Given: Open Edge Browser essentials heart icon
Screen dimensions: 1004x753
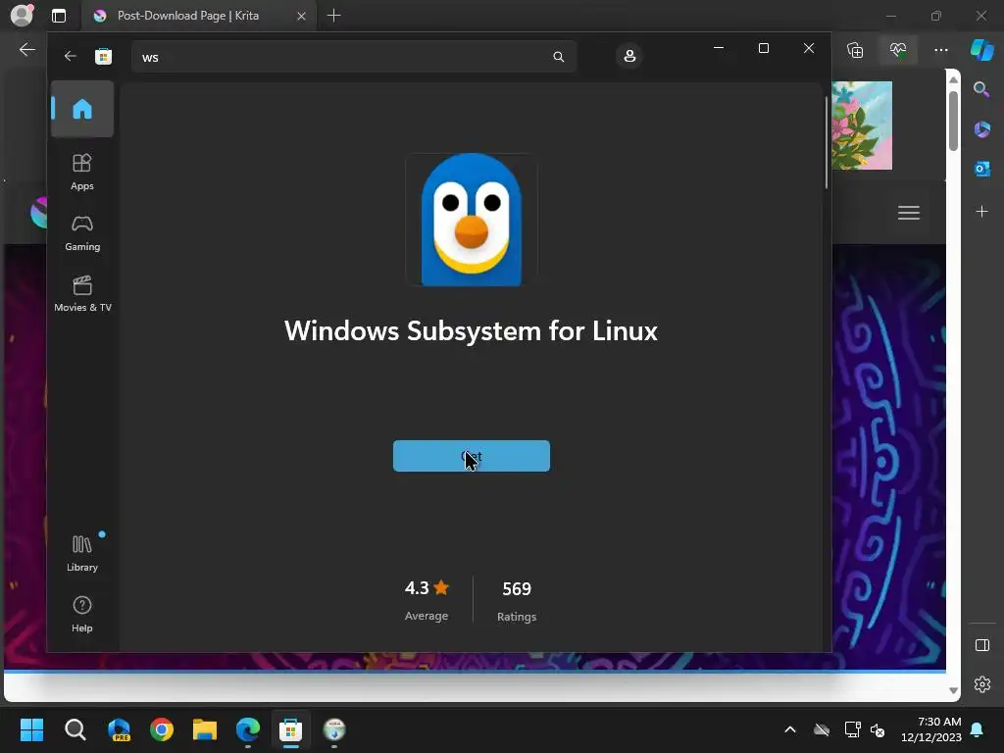Looking at the screenshot, I should pyautogui.click(x=898, y=50).
